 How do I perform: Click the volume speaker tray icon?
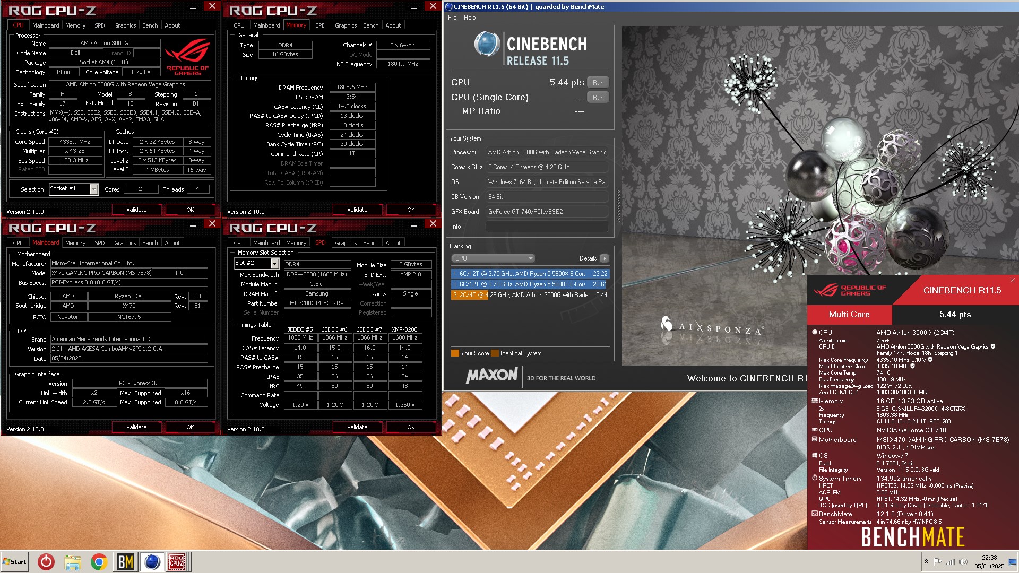(x=963, y=562)
